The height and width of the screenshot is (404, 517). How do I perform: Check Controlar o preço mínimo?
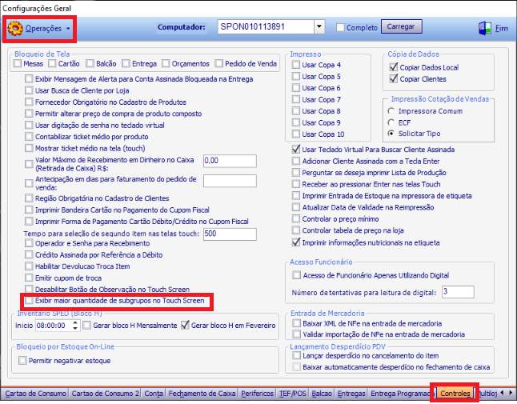coord(296,219)
